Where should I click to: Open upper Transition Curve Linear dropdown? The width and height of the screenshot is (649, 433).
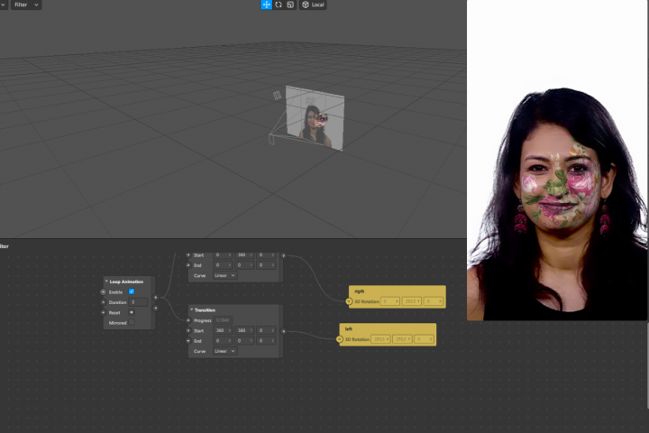224,275
